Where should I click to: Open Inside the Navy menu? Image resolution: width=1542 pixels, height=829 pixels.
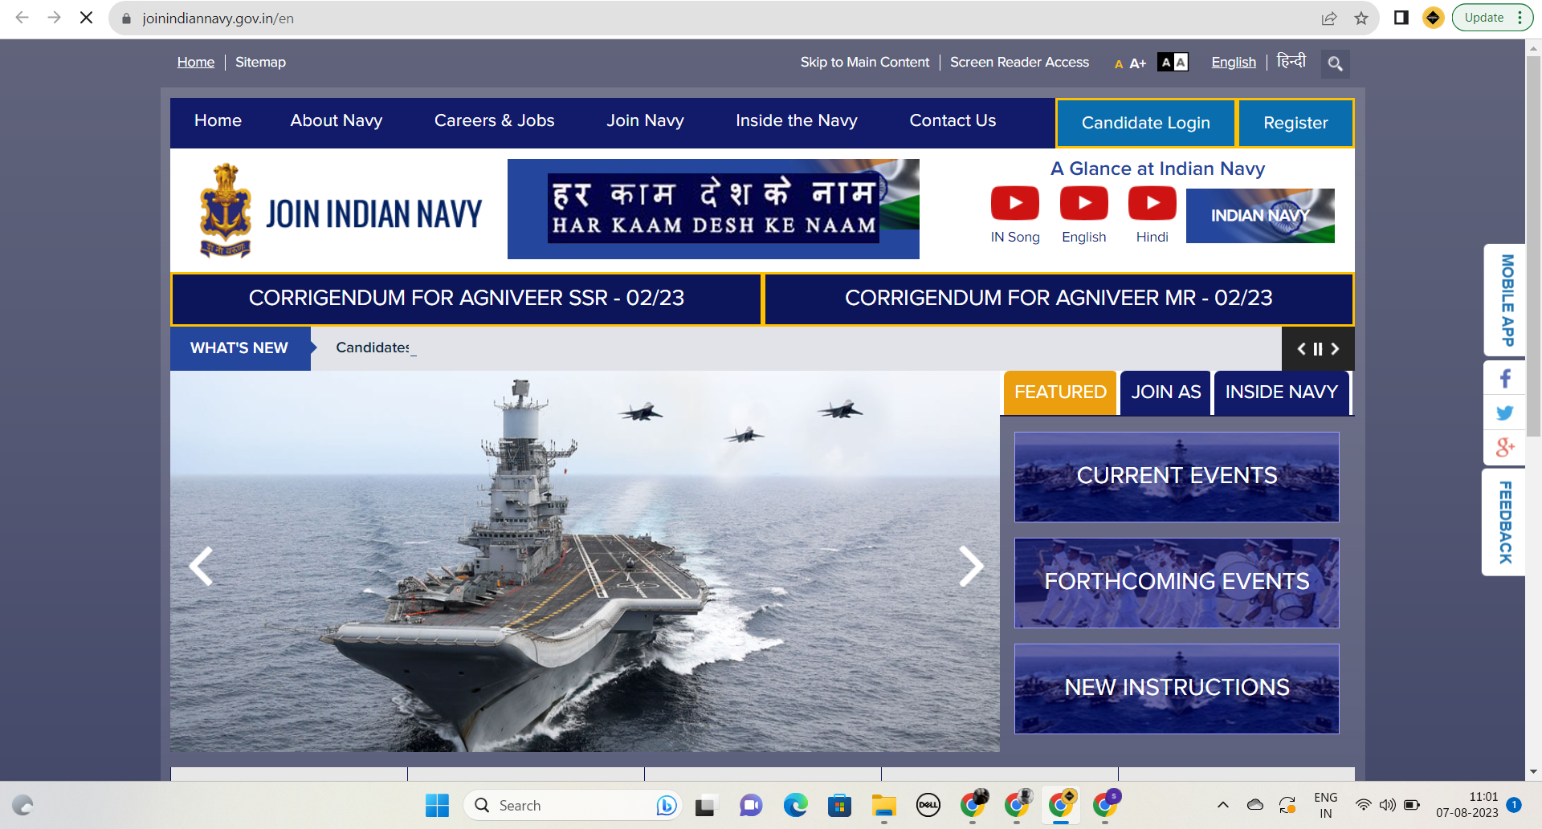click(x=797, y=120)
